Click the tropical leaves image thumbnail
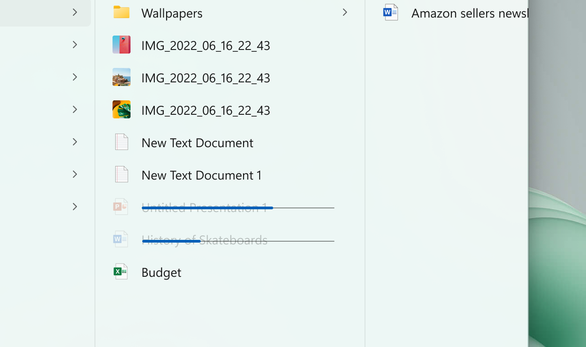Image resolution: width=586 pixels, height=347 pixels. point(121,109)
